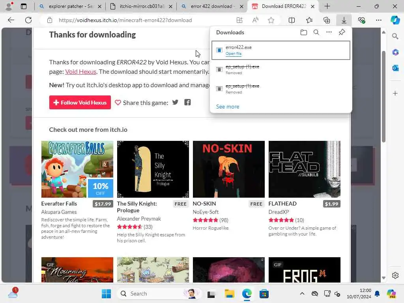Image resolution: width=404 pixels, height=303 pixels.
Task: Search downloads using the magnifier icon
Action: click(316, 32)
